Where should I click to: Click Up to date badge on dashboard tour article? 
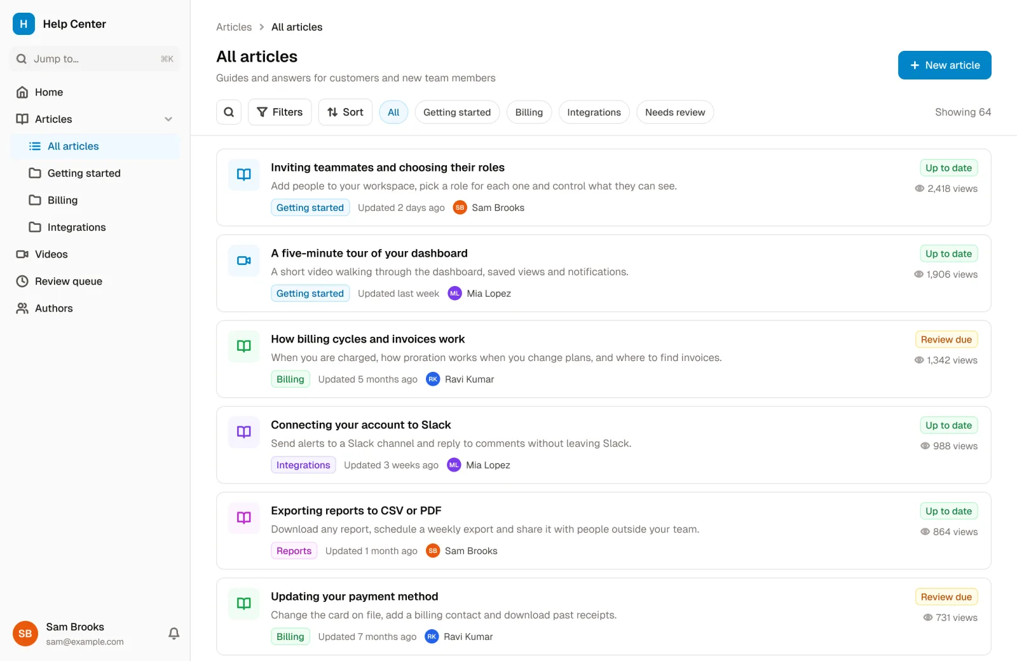click(948, 254)
